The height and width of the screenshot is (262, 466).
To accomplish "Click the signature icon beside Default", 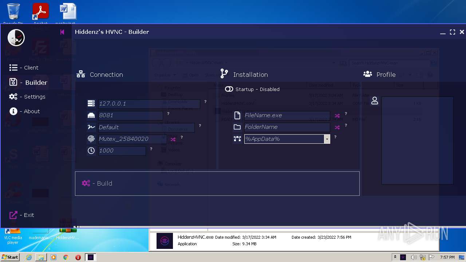I will 91,127.
